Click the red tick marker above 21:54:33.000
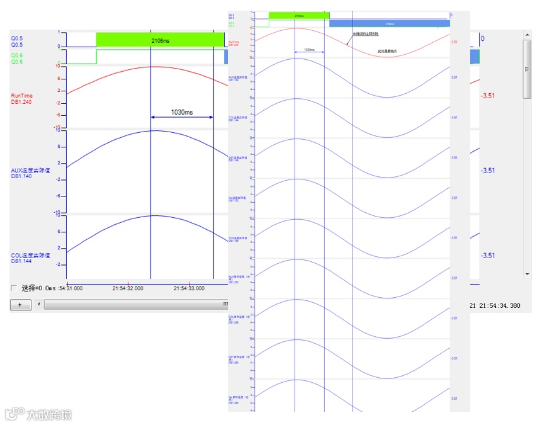The width and height of the screenshot is (547, 425). 189,284
